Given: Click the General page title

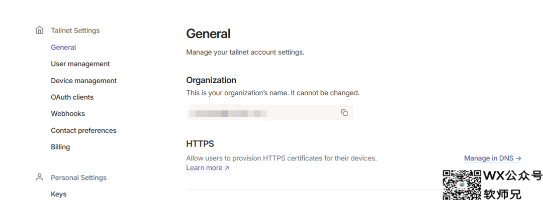Looking at the screenshot, I should point(208,34).
